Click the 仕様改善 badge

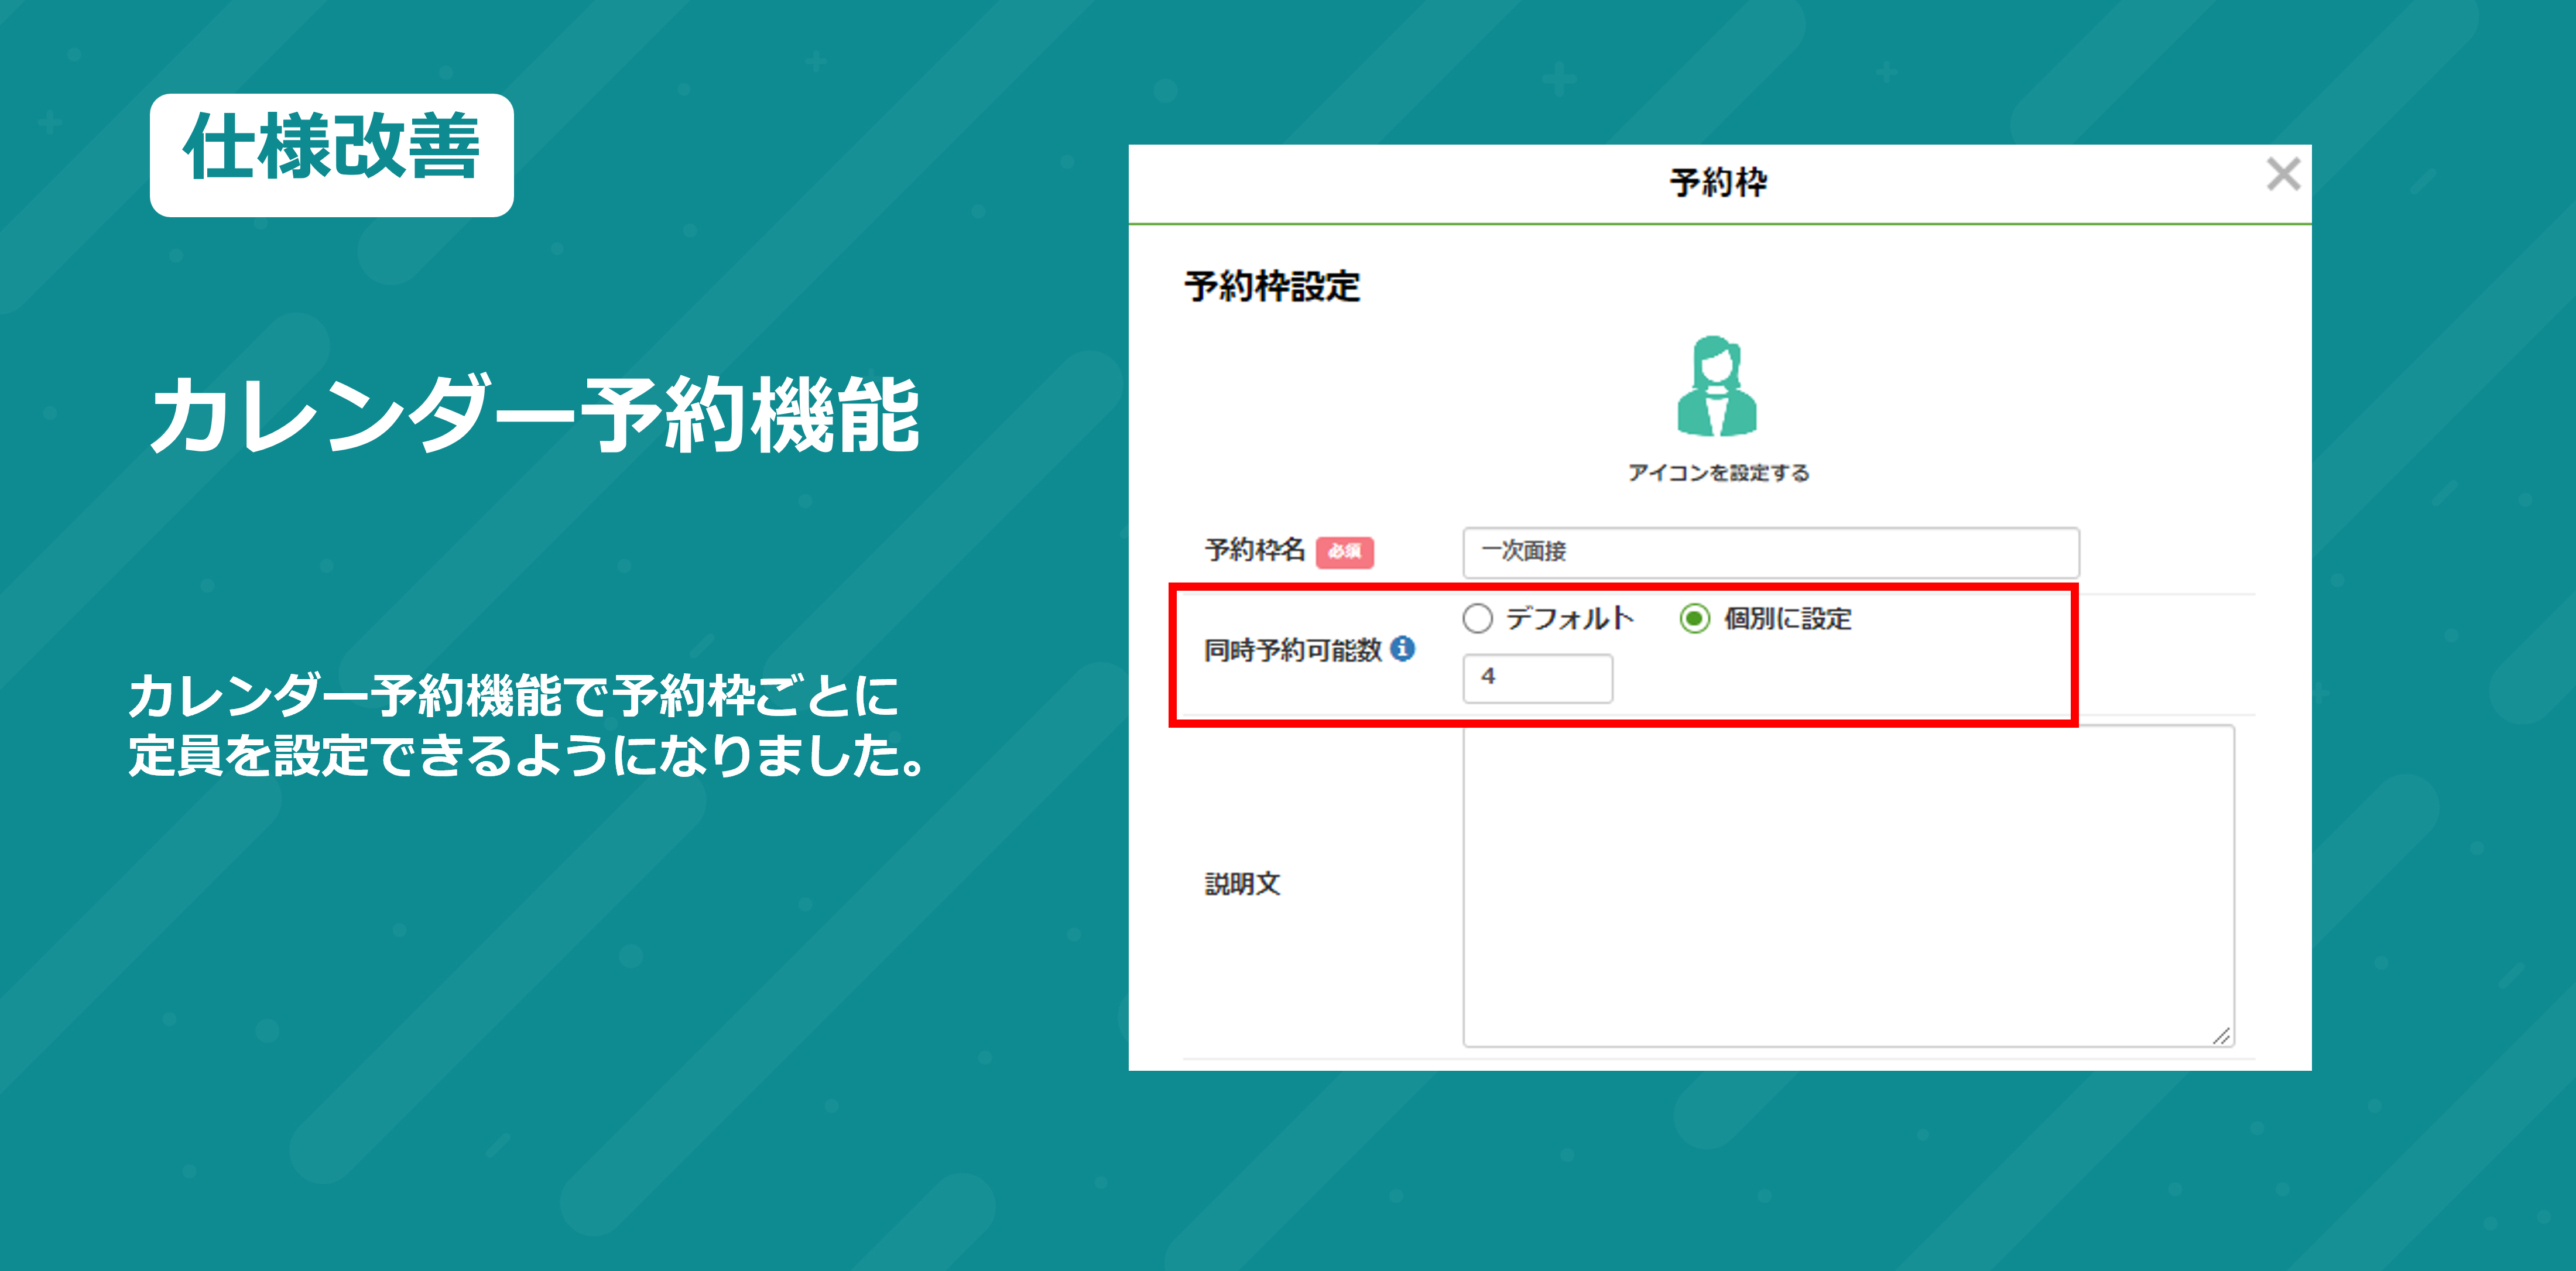point(332,155)
